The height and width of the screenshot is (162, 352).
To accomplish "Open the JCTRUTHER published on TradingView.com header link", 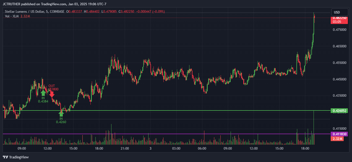I will [x=54, y=4].
